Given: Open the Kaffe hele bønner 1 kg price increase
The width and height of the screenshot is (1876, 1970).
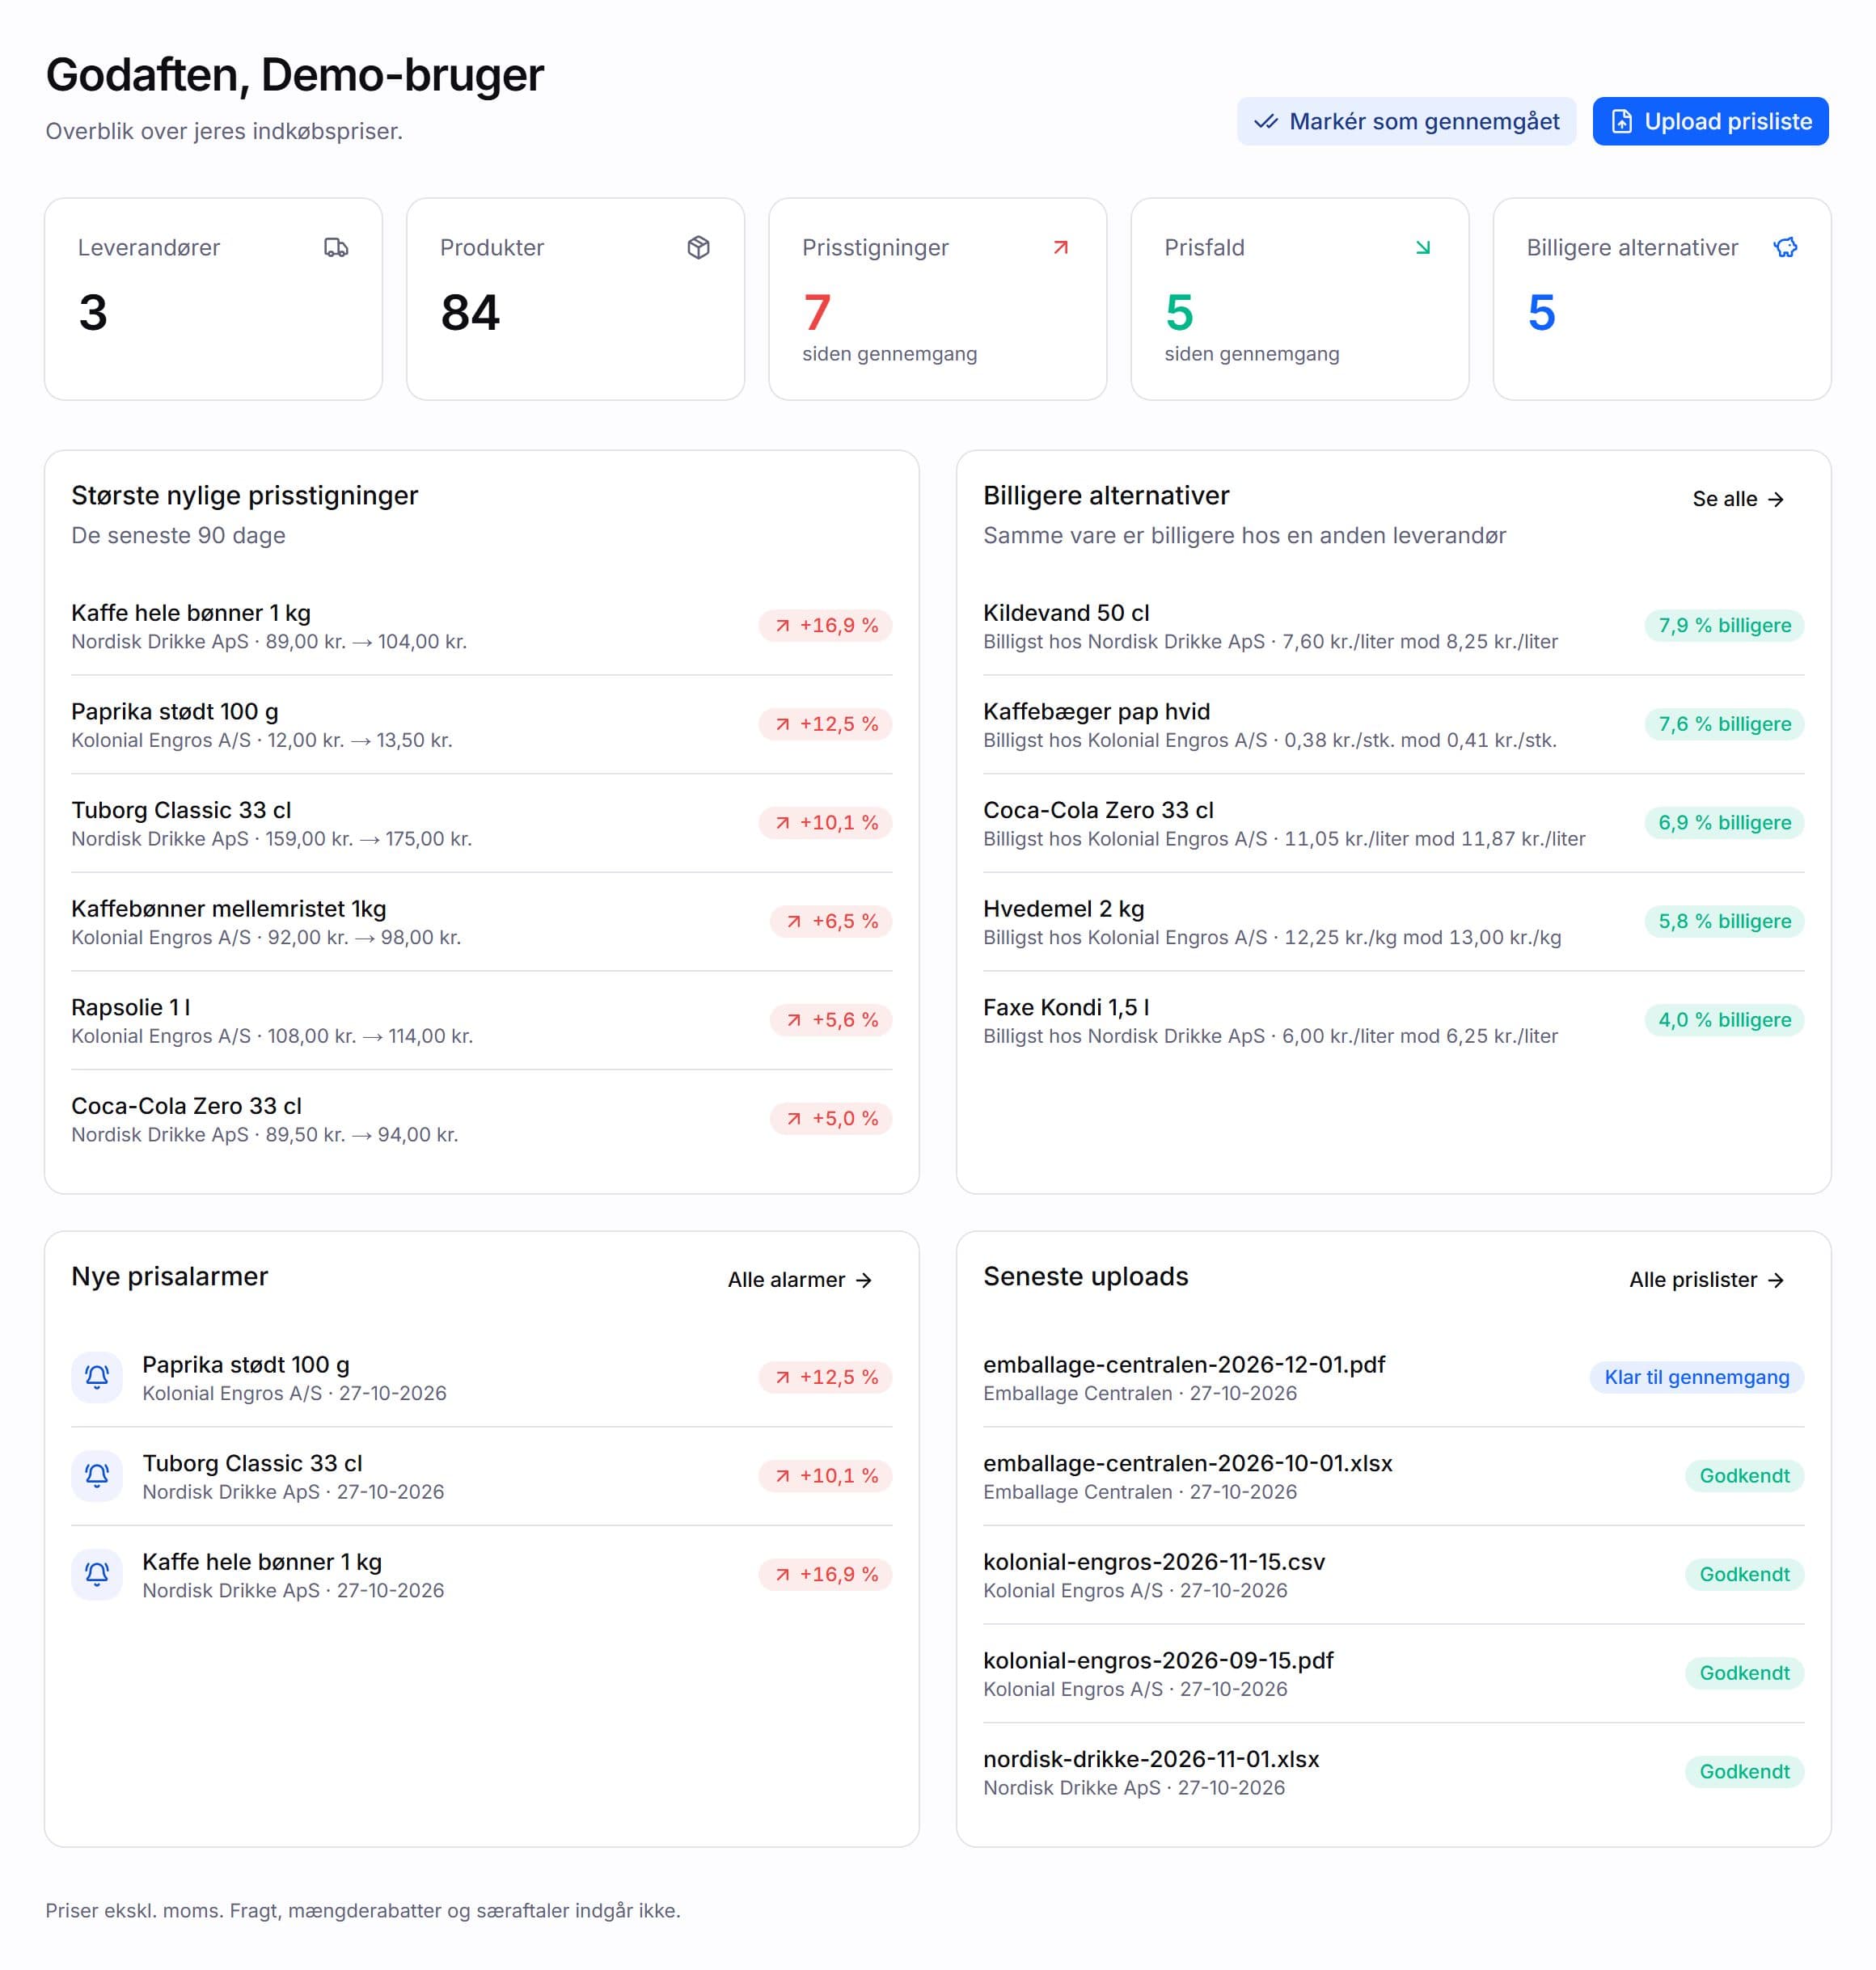Looking at the screenshot, I should [x=481, y=626].
